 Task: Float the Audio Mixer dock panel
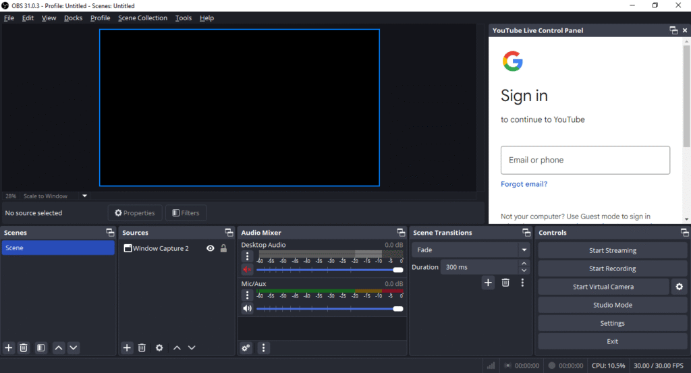(401, 233)
